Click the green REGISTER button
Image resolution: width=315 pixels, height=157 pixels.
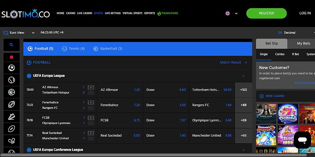(266, 13)
